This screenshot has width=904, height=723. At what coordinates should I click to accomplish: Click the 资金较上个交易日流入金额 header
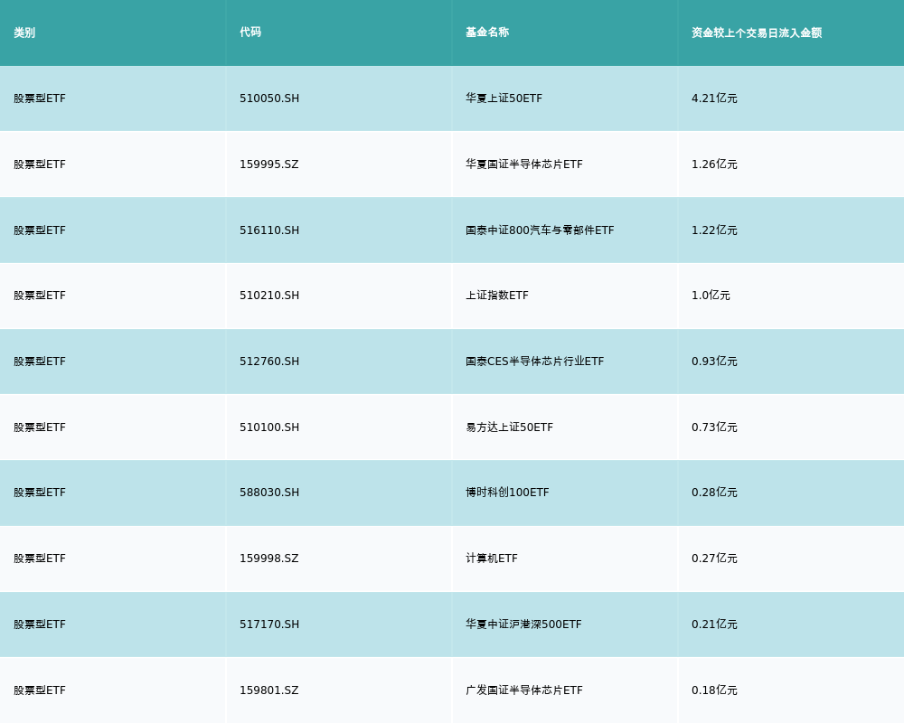coord(757,33)
